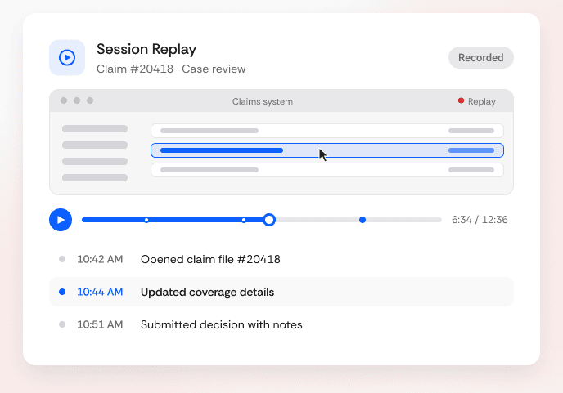Start playback with the round blue play button
Viewport: 563px width, 393px height.
click(x=61, y=220)
